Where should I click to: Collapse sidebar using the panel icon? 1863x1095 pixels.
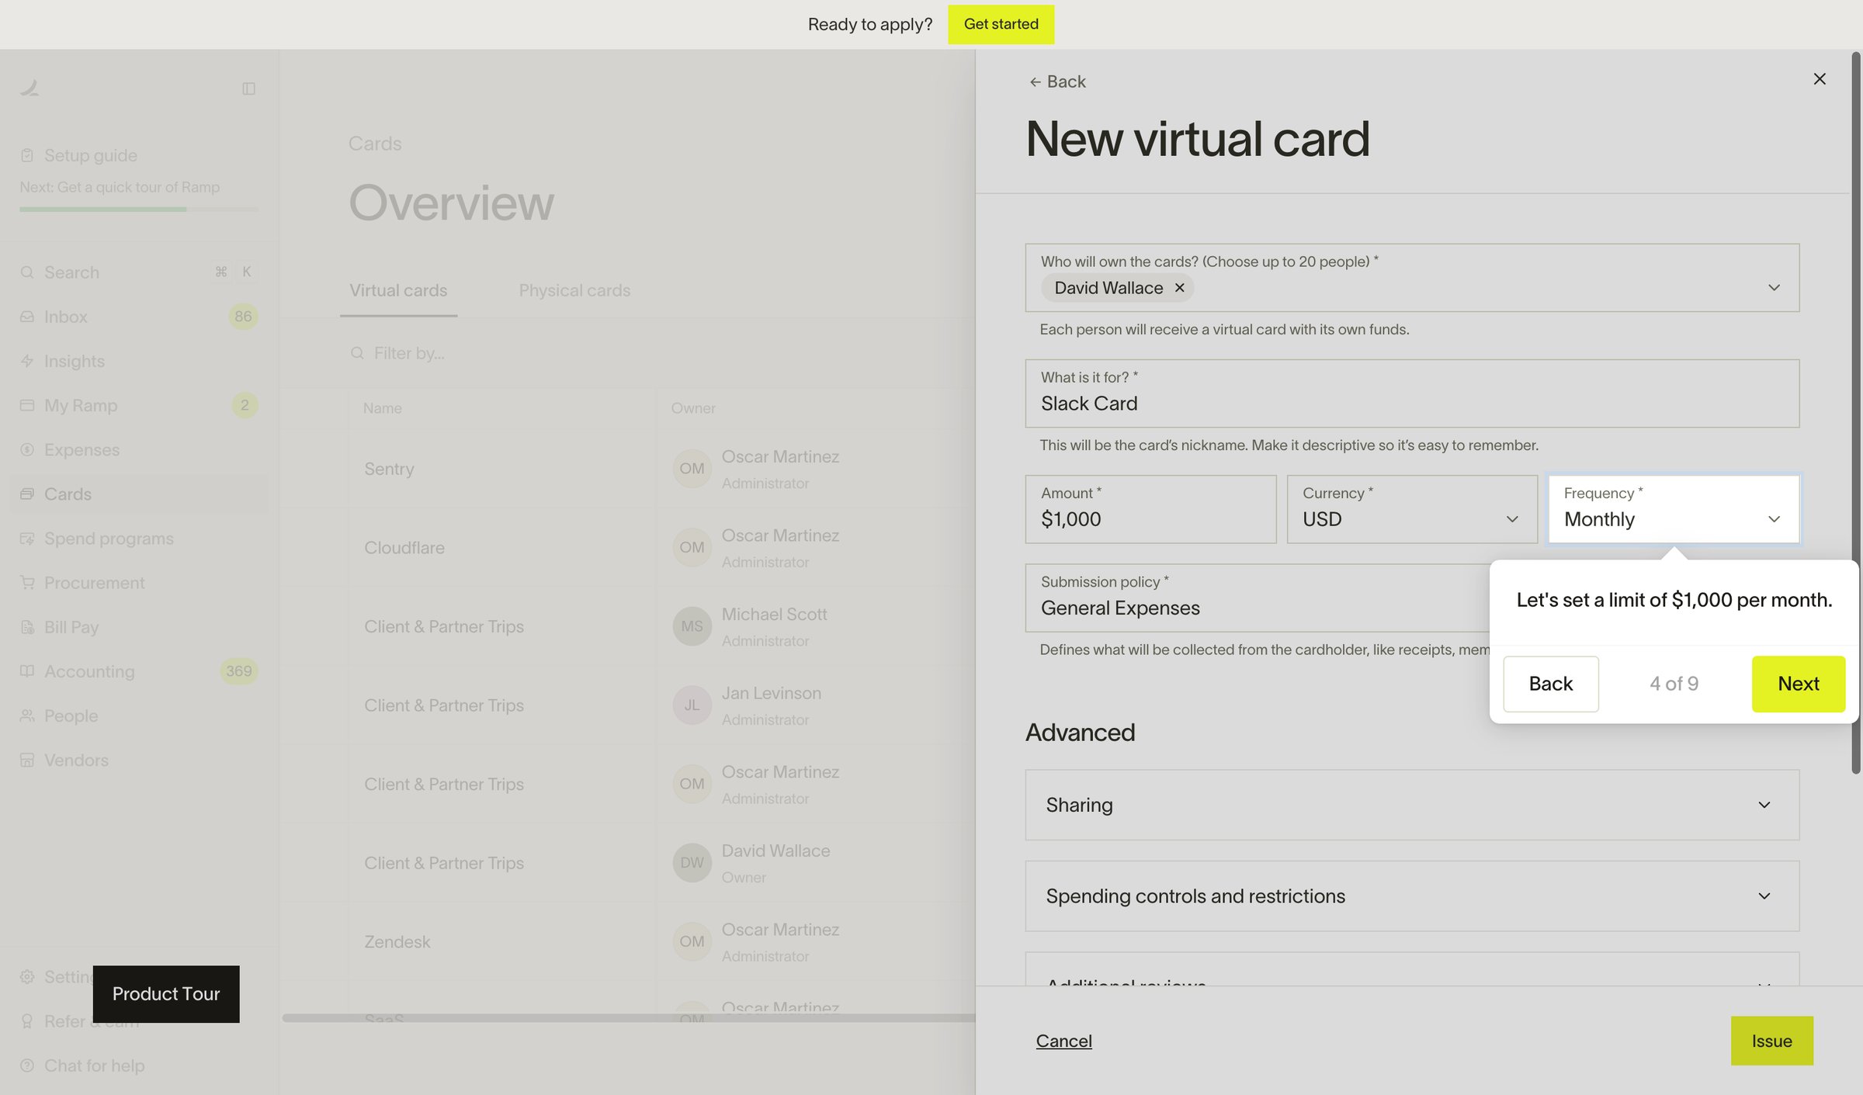(248, 88)
